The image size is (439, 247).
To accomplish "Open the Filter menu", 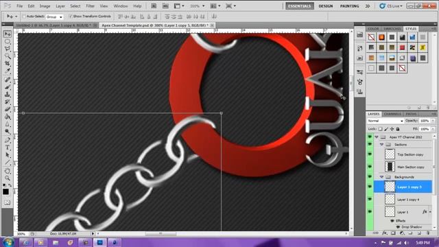I will (x=90, y=6).
